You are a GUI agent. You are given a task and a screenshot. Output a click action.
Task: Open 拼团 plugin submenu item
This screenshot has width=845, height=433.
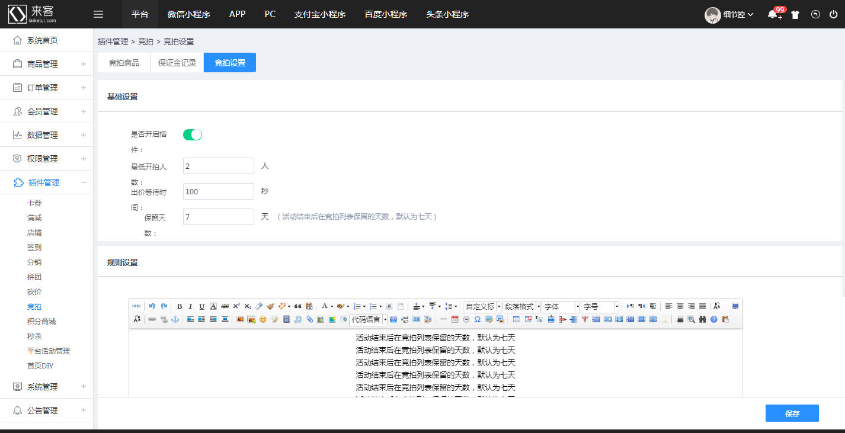point(34,277)
